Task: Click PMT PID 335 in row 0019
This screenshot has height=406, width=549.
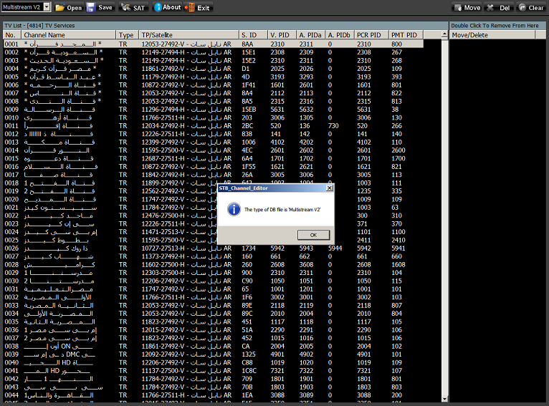Action: coord(396,191)
